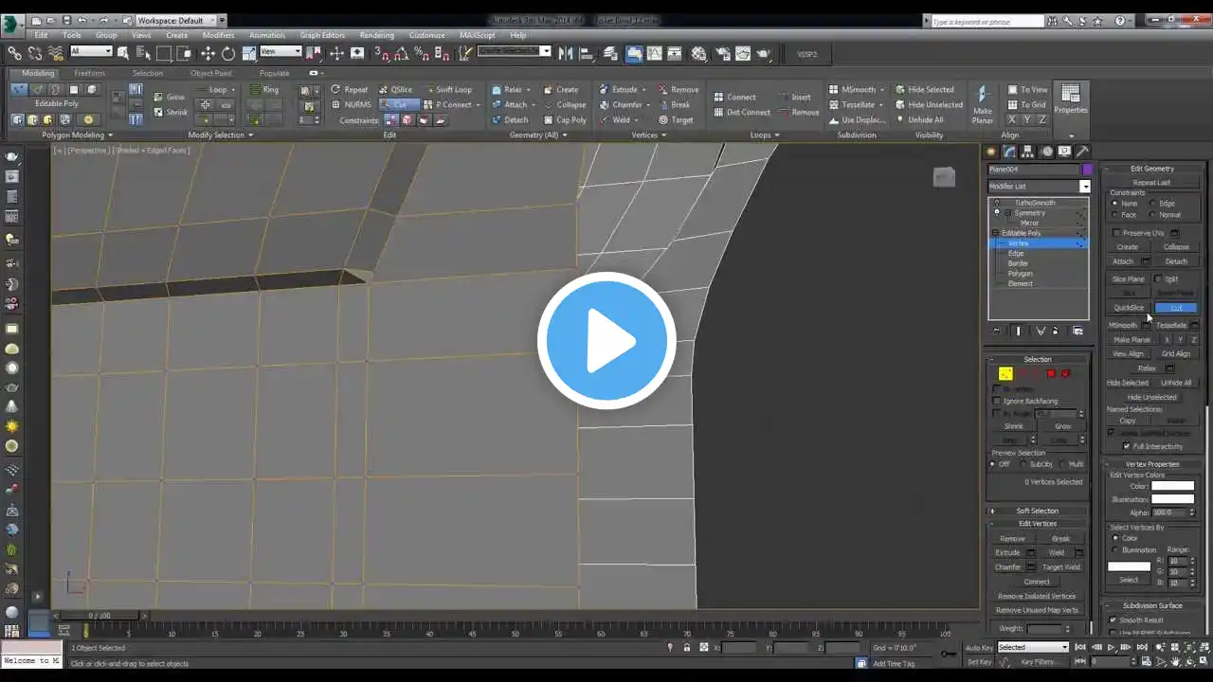The height and width of the screenshot is (682, 1213).
Task: Open the Hierarchy command panel tab
Action: coord(1028,152)
